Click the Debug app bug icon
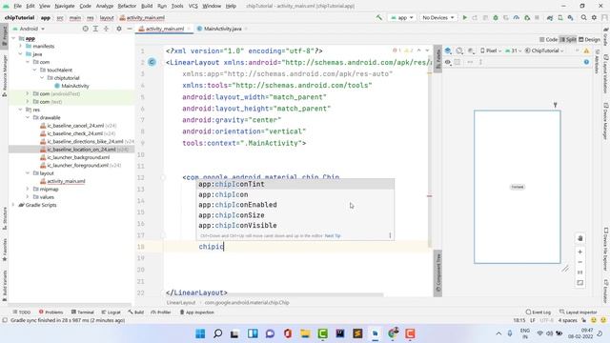The height and width of the screenshot is (343, 610). click(x=496, y=17)
